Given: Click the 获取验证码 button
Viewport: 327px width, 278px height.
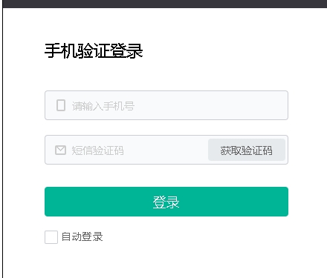Looking at the screenshot, I should 247,150.
